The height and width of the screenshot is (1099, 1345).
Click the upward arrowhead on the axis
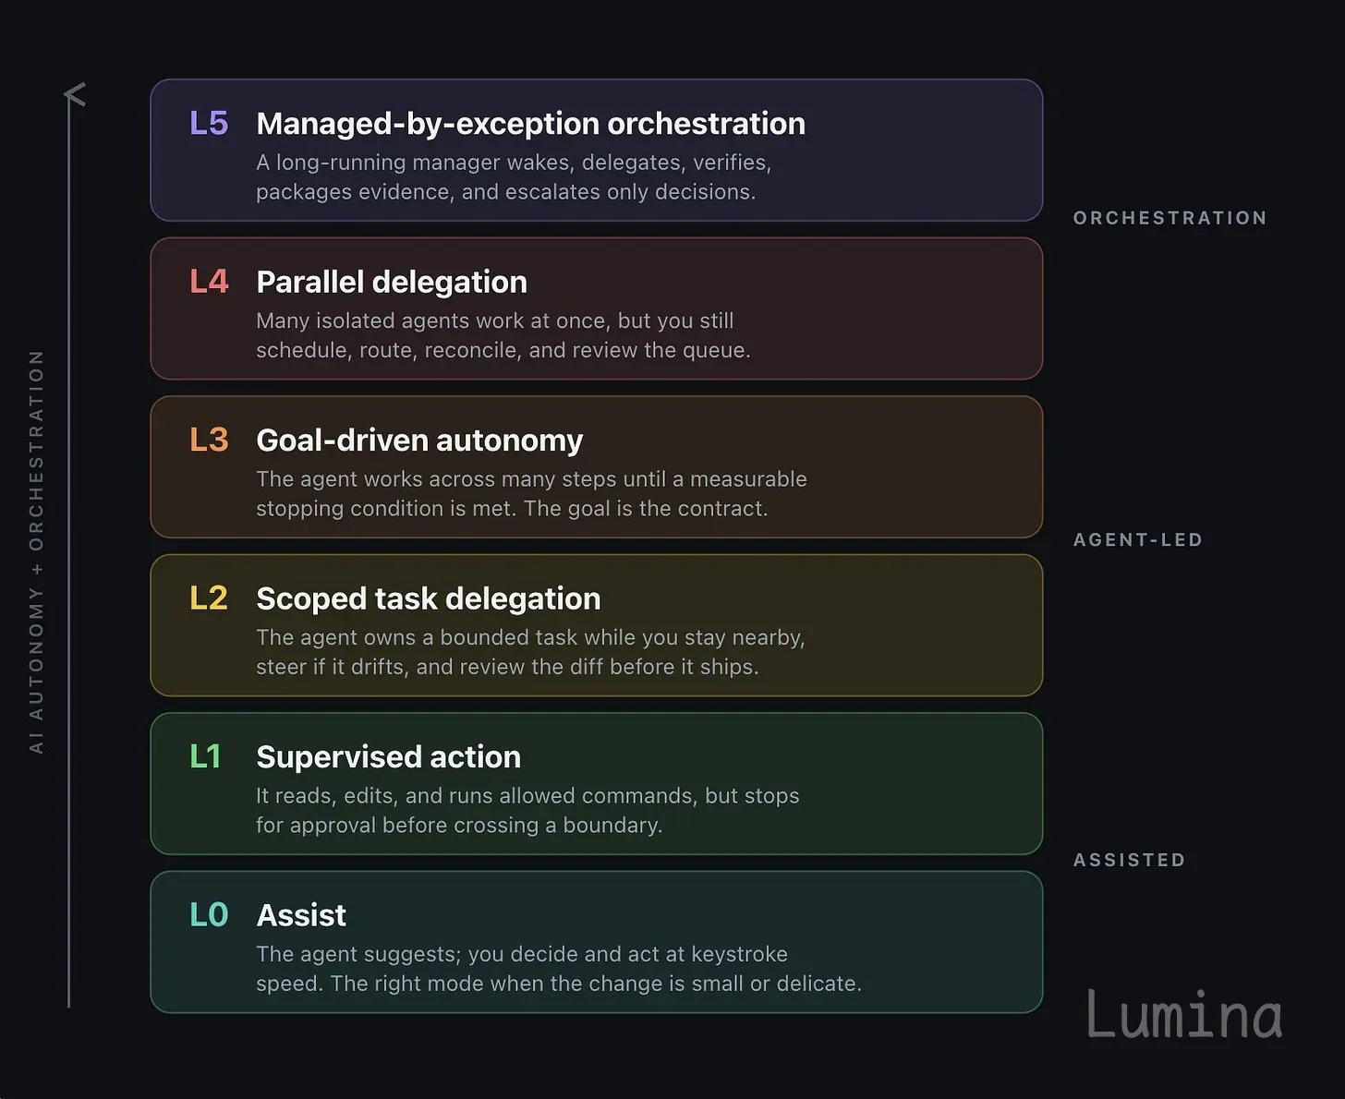pyautogui.click(x=75, y=94)
